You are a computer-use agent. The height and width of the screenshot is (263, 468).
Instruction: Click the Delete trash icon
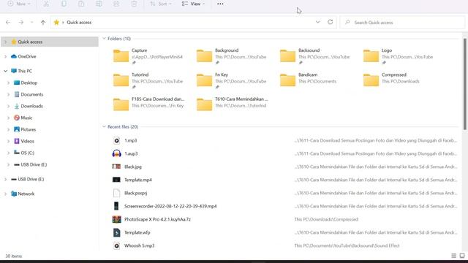[134, 4]
